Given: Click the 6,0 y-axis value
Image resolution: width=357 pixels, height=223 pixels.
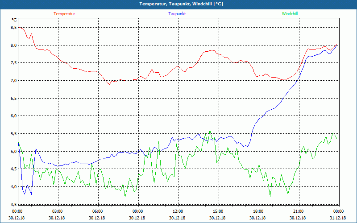Looking at the screenshot, I should [x=14, y=116].
